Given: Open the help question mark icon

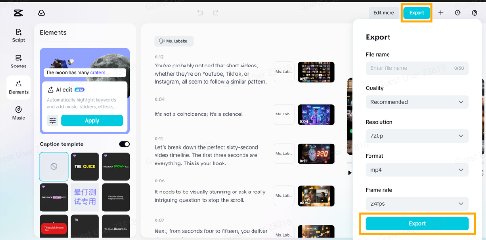Looking at the screenshot, I should click(x=474, y=13).
